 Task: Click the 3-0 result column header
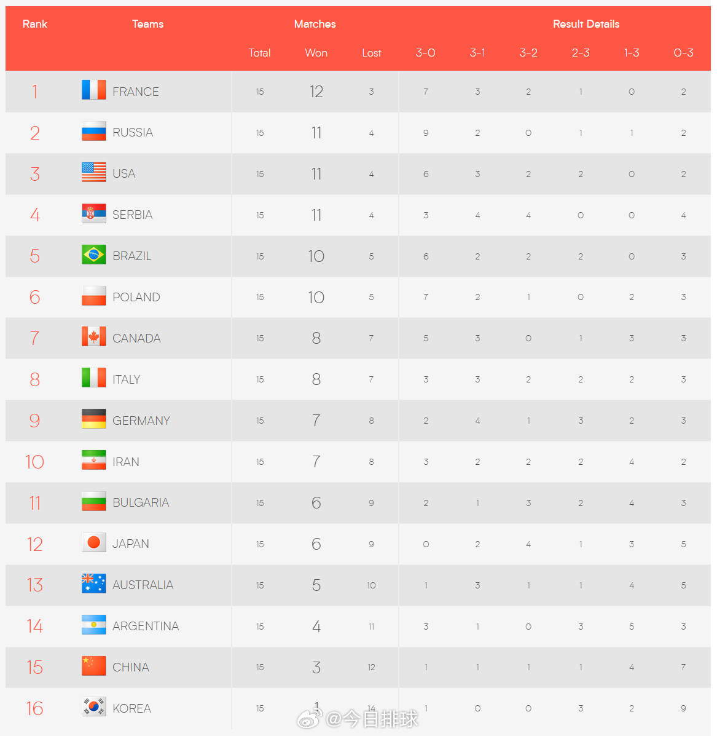425,53
